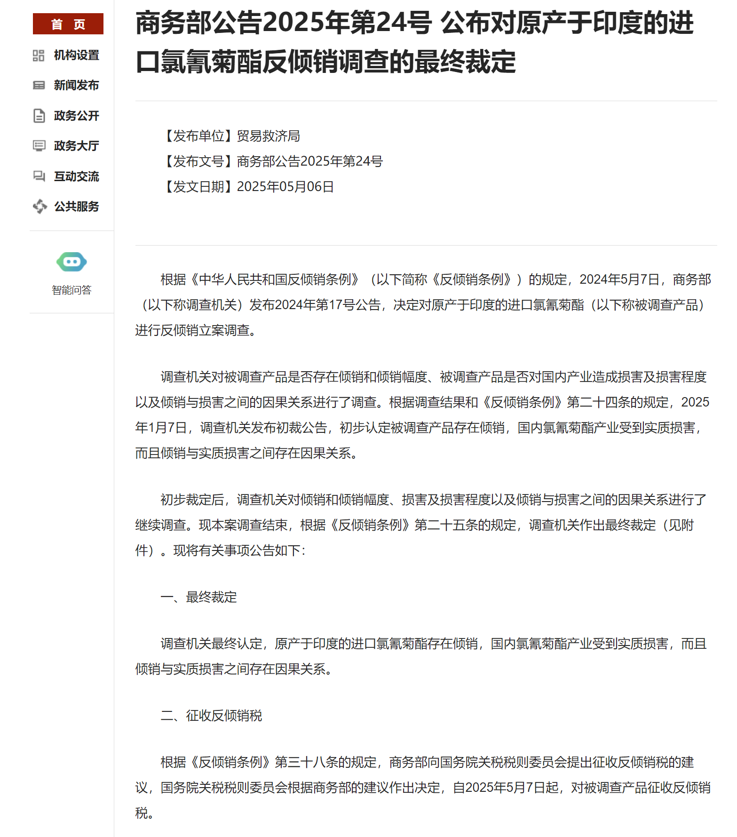
Task: Open the 智能问答 robot chat icon
Action: (x=71, y=262)
